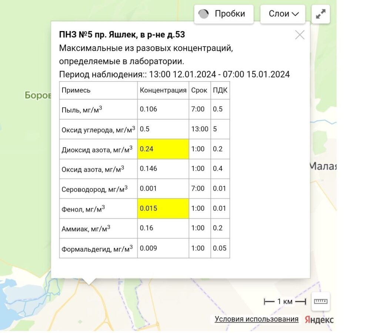Click the Срок column header
This screenshot has height=333, width=365.
click(199, 90)
